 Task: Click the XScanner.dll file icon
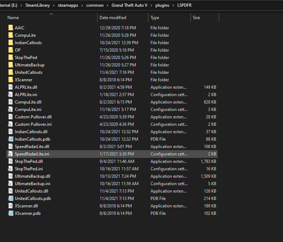coord(11,206)
